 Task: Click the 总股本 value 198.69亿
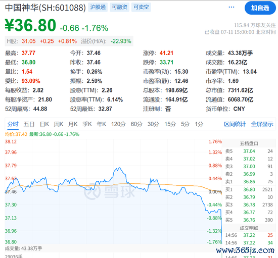click(x=176, y=90)
